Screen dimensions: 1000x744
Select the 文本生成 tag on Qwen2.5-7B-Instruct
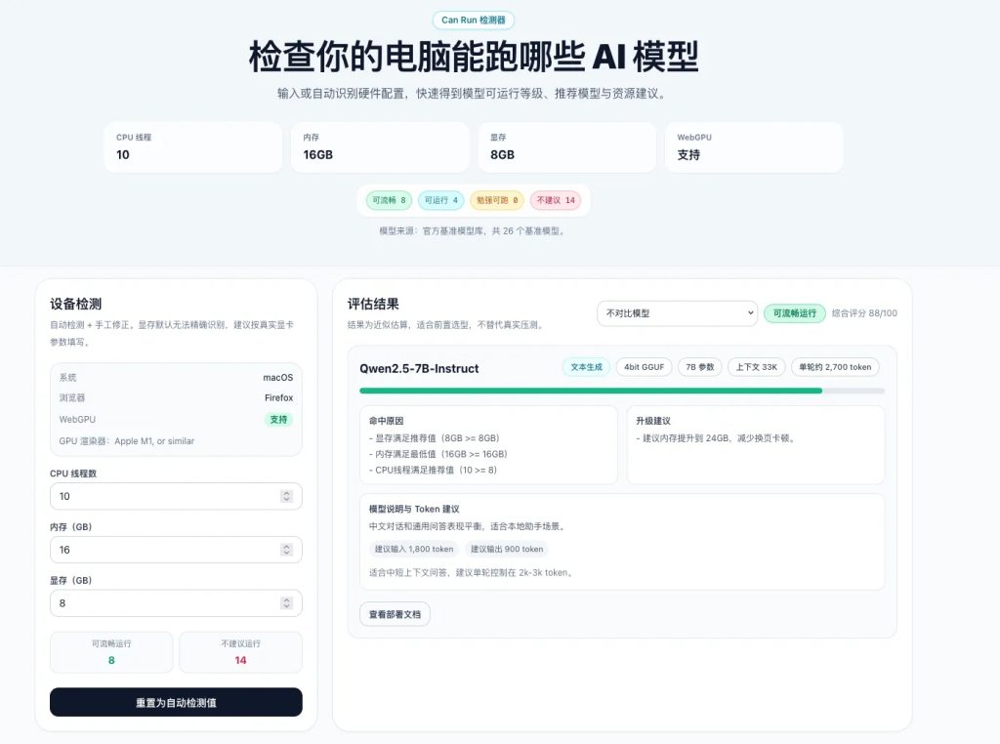click(587, 368)
